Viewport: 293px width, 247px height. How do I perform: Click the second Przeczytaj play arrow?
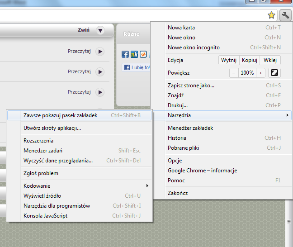pos(100,72)
